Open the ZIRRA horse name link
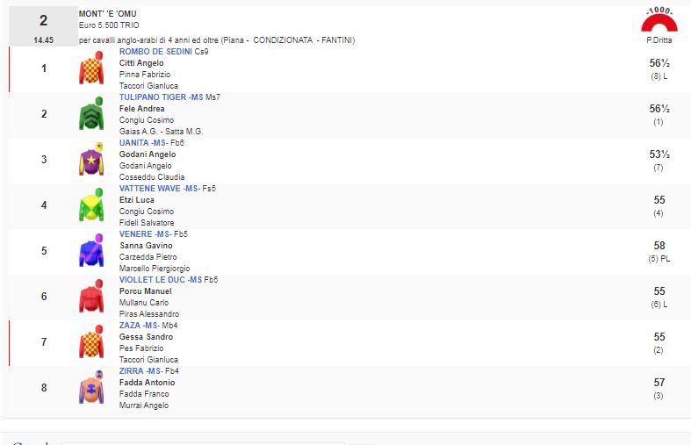 (132, 371)
